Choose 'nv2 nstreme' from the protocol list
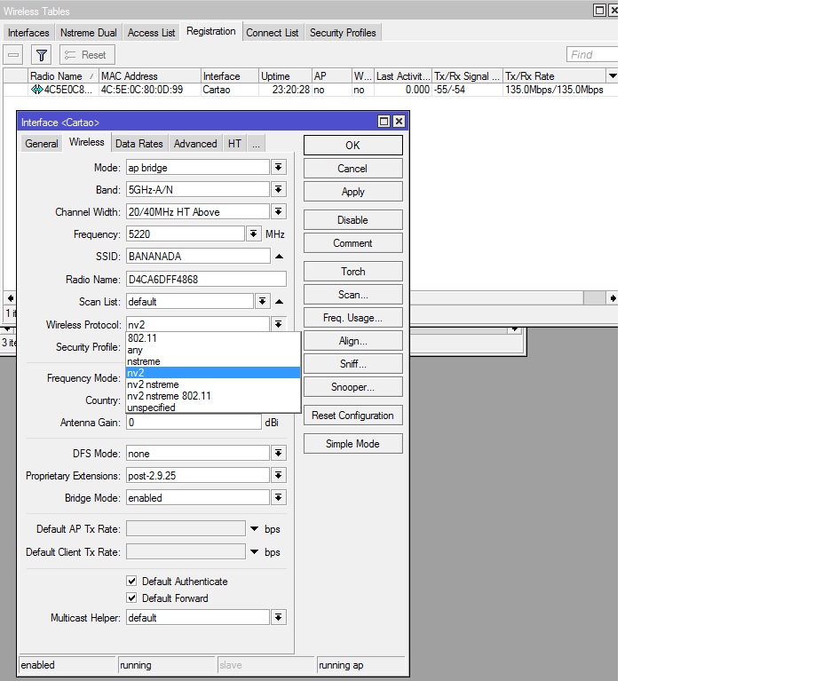The width and height of the screenshot is (823, 681). click(213, 384)
